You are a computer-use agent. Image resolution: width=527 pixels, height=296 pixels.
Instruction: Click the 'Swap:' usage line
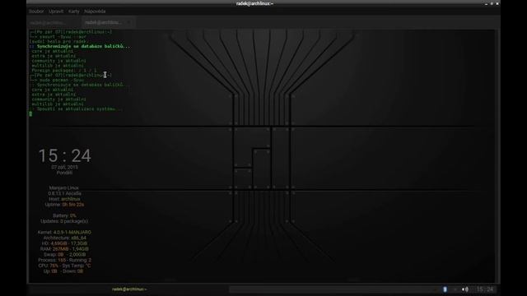point(64,254)
